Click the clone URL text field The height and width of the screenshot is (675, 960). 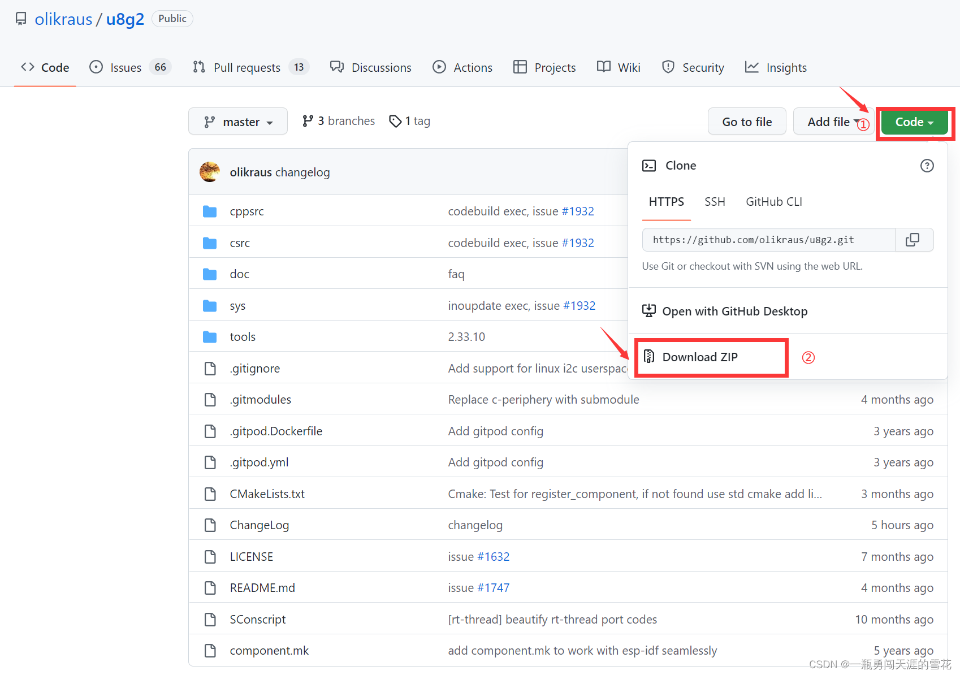point(769,240)
